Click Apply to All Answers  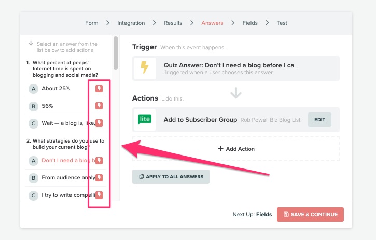171,177
